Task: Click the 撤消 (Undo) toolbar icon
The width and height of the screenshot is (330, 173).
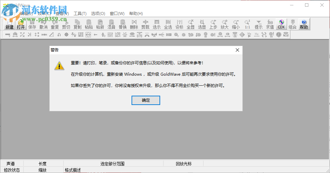Action: pos(44,24)
